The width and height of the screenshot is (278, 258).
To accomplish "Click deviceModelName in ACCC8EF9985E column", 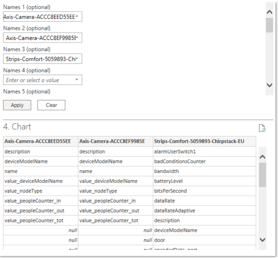I will click(115, 161).
